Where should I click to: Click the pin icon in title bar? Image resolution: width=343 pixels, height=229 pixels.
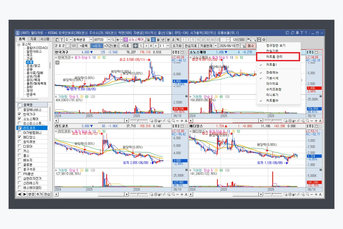point(297,33)
